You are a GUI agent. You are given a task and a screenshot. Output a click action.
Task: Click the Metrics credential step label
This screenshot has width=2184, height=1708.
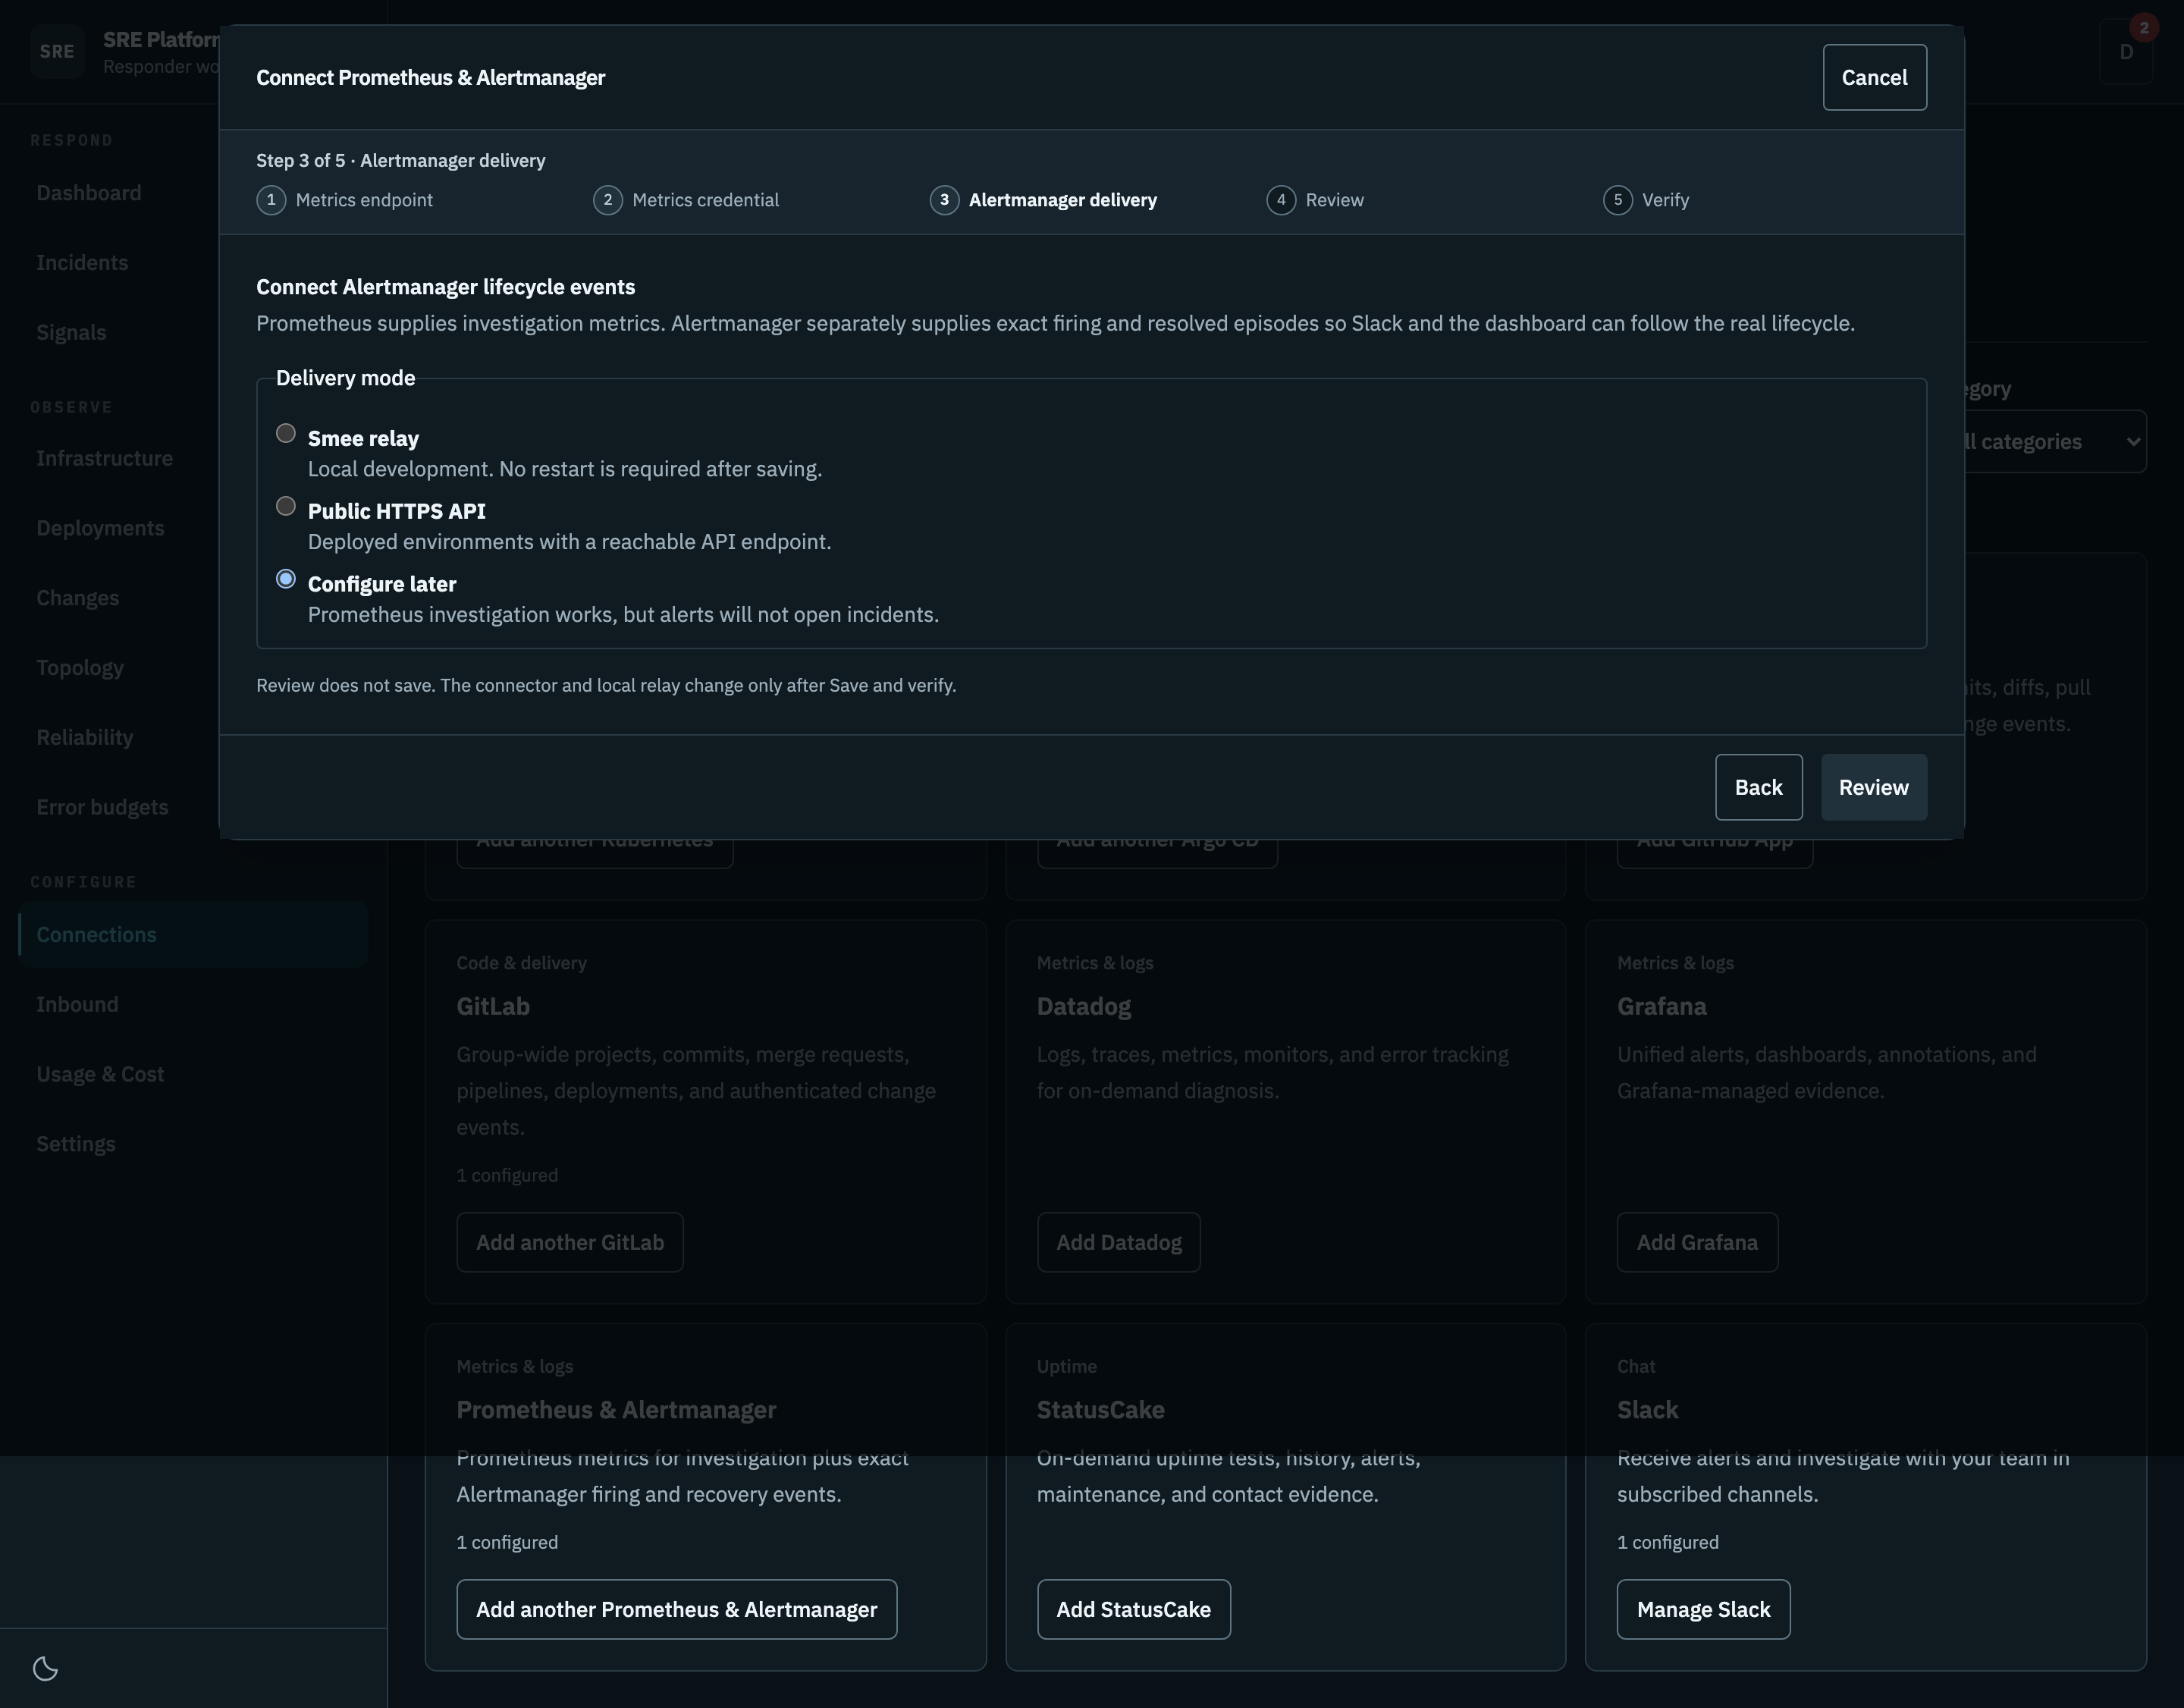(x=705, y=200)
